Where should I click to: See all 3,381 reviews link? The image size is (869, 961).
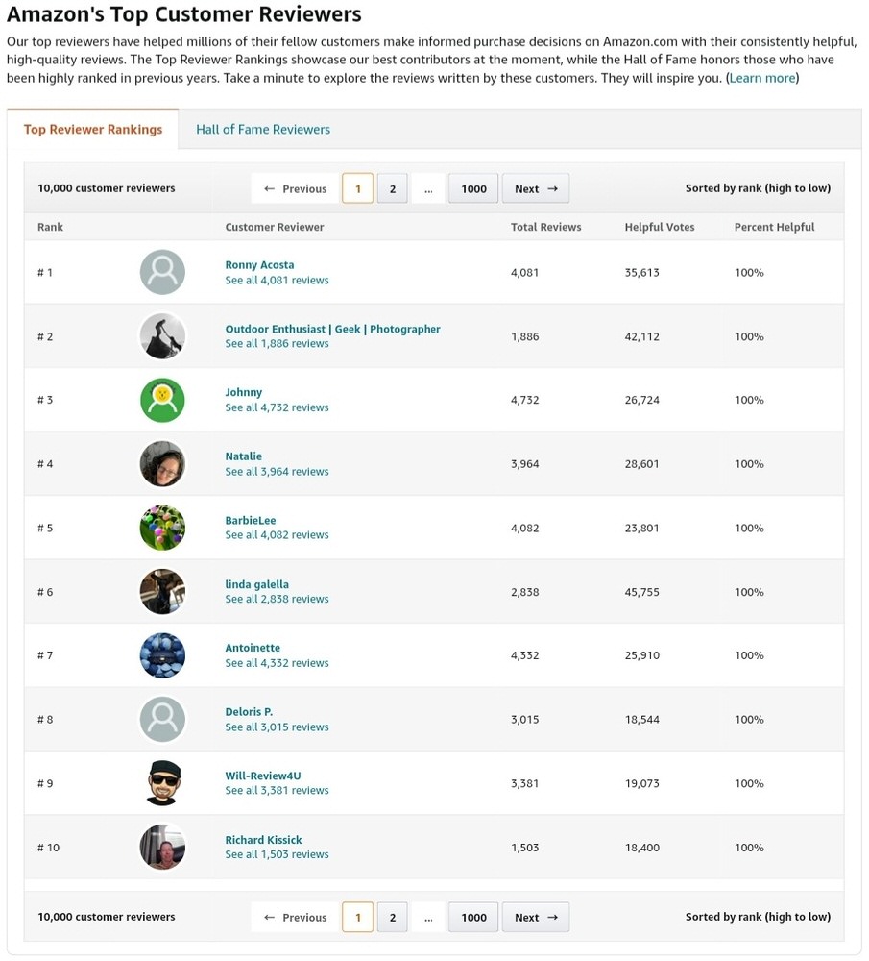point(277,791)
